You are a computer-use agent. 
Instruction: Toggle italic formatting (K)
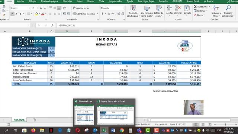16,14
